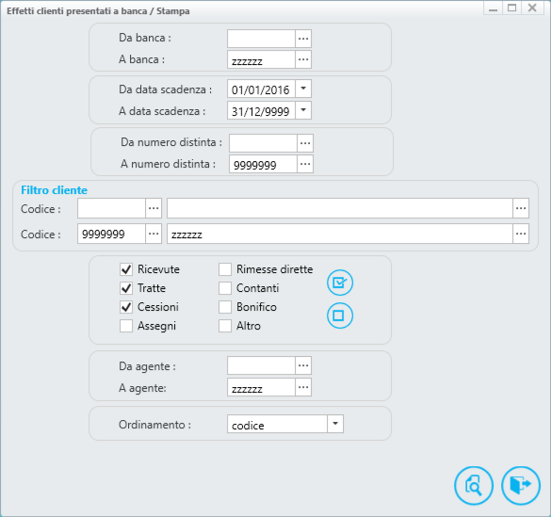The width and height of the screenshot is (551, 517).
Task: Check the Assegni checkbox
Action: 126,326
